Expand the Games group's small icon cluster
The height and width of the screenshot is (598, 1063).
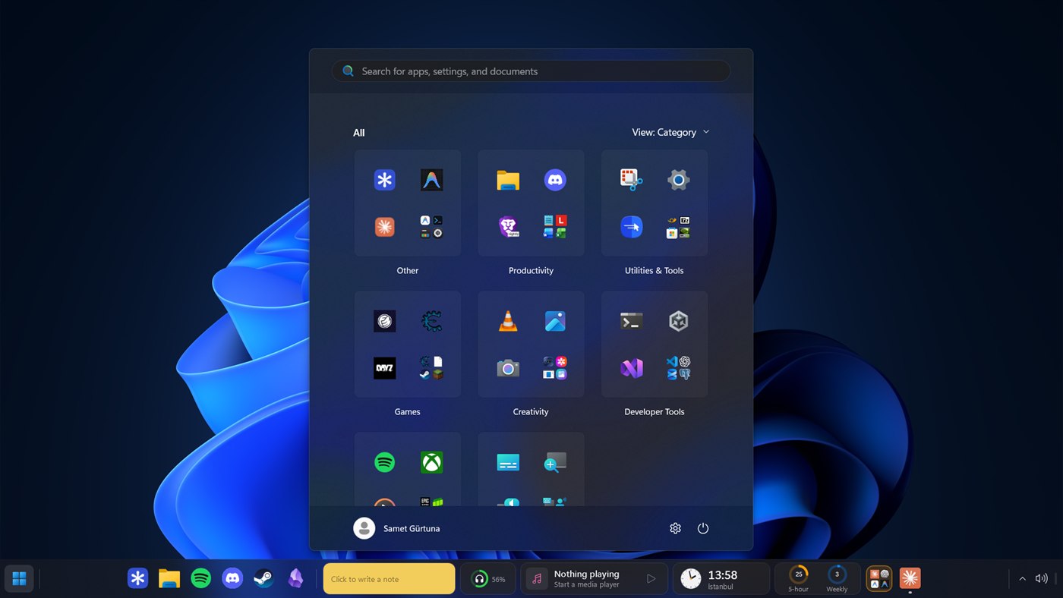[x=432, y=368]
